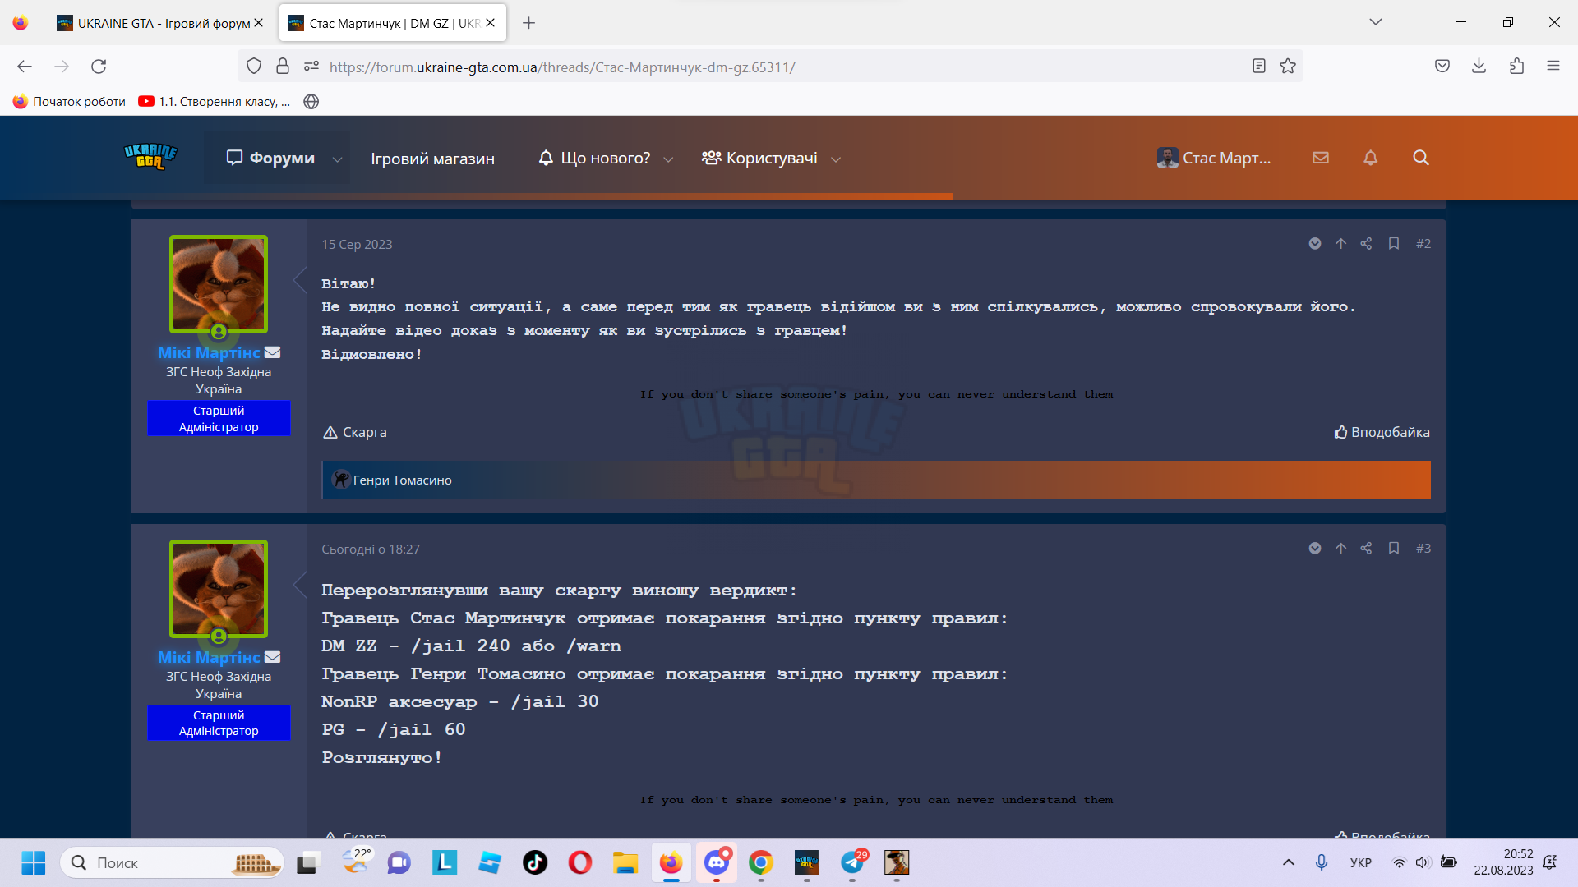
Task: Click the 15 Сер 2023 post date
Action: (x=357, y=245)
